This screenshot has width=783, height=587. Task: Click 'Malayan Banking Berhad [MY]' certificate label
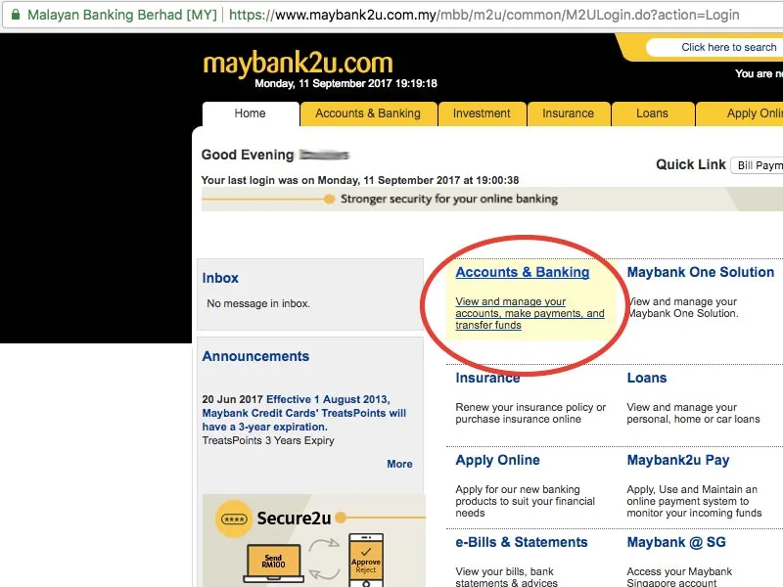click(121, 15)
